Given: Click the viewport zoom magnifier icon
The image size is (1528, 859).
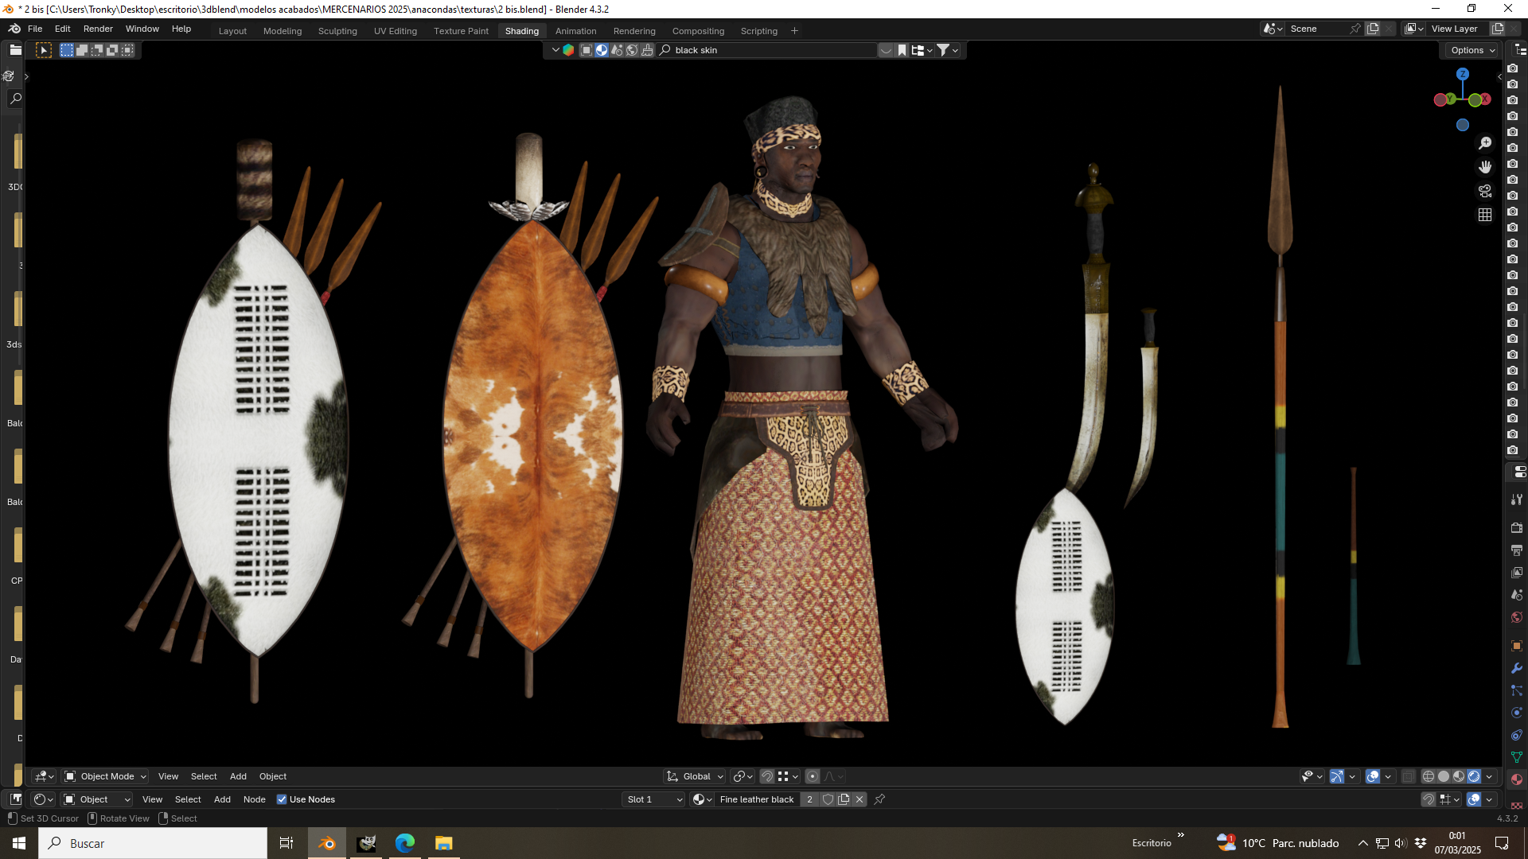Looking at the screenshot, I should click(x=1485, y=143).
